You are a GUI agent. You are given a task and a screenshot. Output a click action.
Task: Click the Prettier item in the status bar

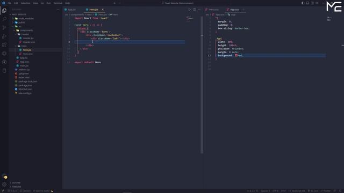click(x=326, y=191)
